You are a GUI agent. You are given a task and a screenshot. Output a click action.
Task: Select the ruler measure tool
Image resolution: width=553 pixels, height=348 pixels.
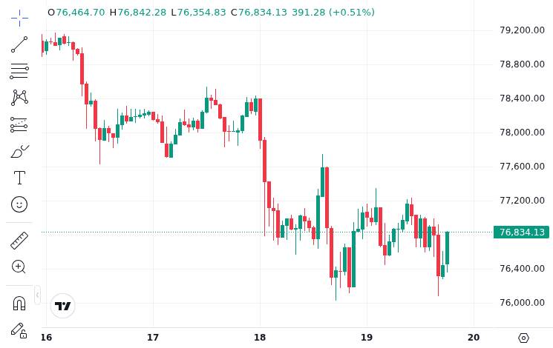19,241
